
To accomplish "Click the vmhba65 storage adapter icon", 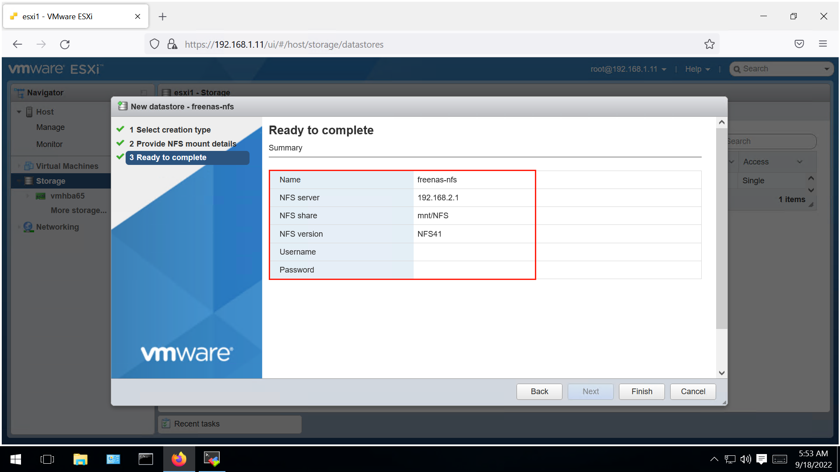I will click(40, 196).
